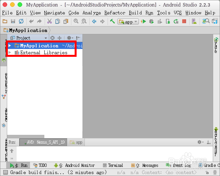Debug app with the bug icon
The width and height of the screenshot is (220, 176).
tap(152, 21)
